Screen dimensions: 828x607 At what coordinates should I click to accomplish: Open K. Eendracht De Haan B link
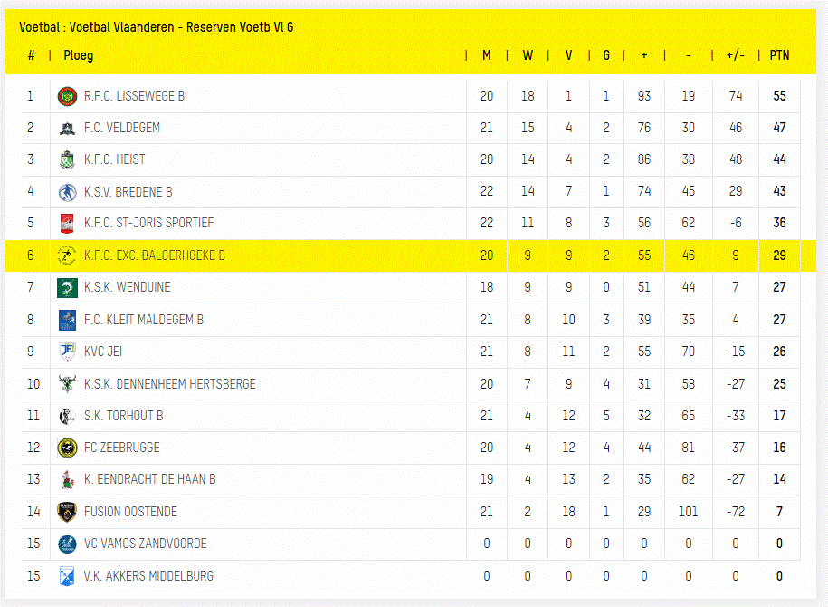(149, 479)
